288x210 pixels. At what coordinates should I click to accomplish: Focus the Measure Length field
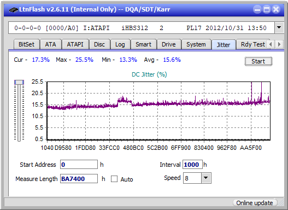[79, 179]
